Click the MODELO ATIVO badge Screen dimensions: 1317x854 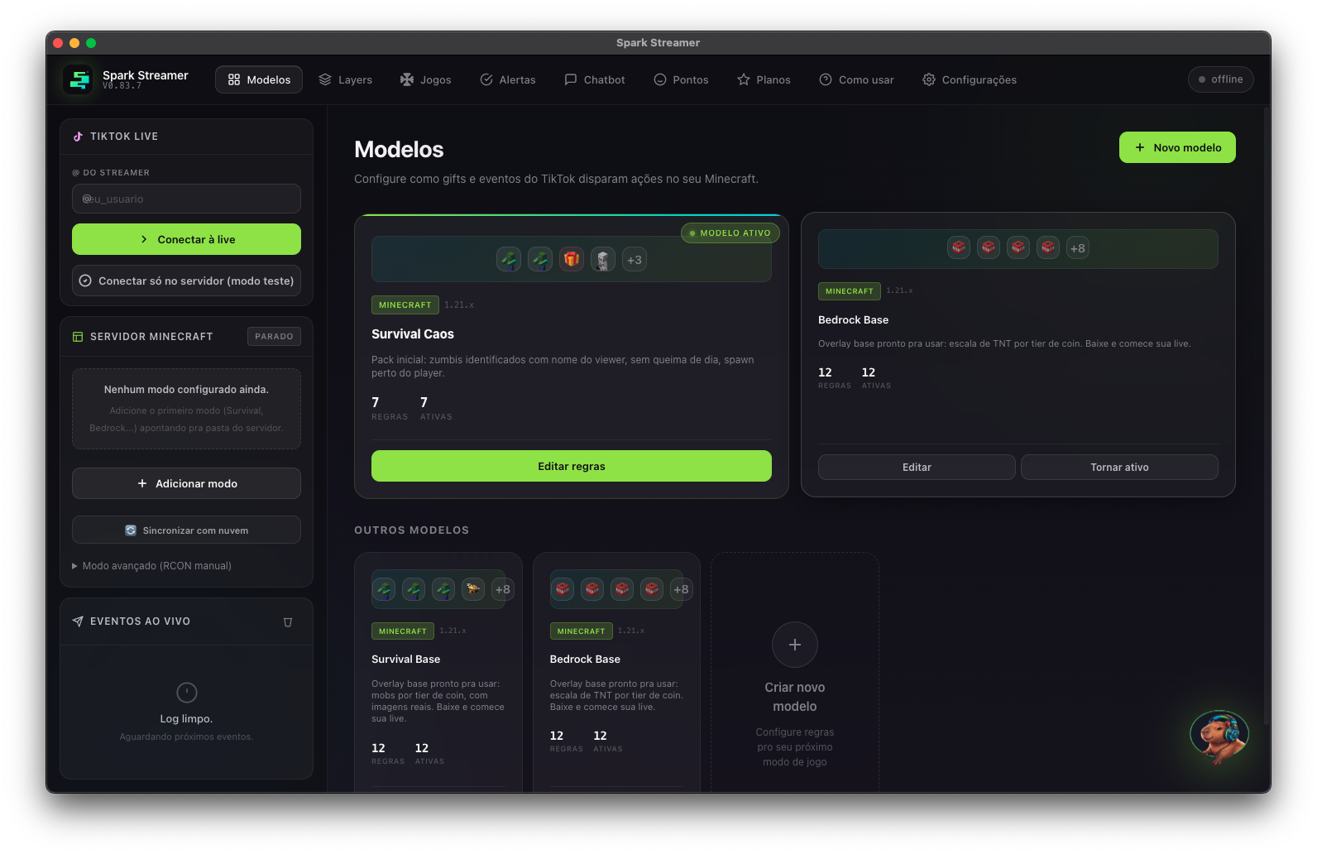point(730,233)
